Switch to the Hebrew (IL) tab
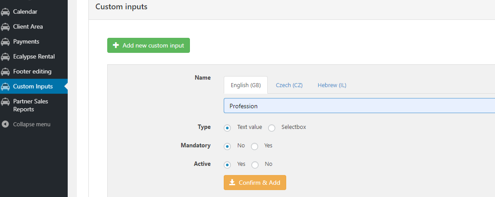Image resolution: width=495 pixels, height=197 pixels. tap(332, 85)
